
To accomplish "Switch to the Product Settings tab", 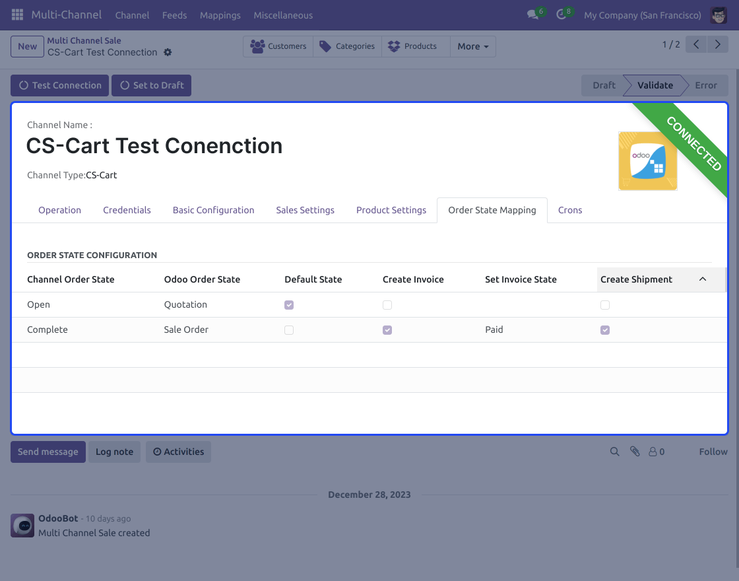I will point(391,211).
